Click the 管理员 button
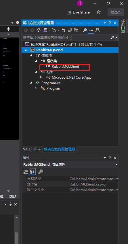Viewport: 128px width, 244px height. pos(116,12)
